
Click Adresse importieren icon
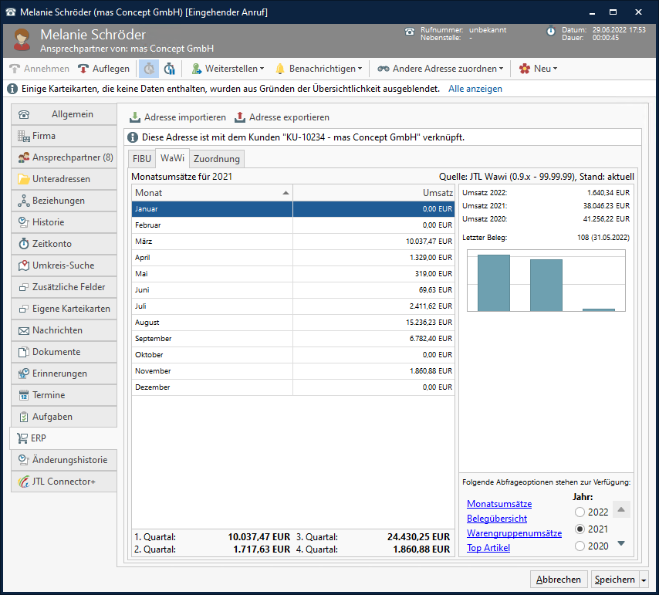[135, 117]
